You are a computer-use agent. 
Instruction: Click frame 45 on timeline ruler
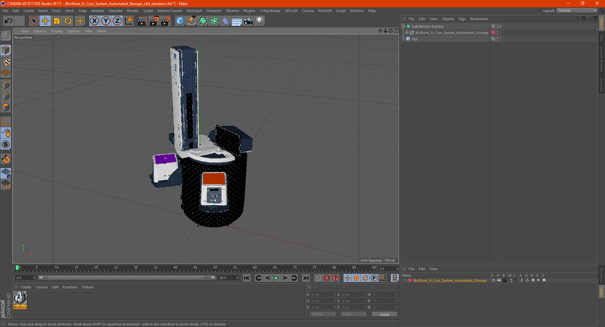pyautogui.click(x=195, y=268)
